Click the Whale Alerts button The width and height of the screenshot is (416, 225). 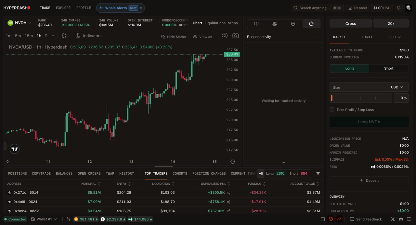coord(120,8)
